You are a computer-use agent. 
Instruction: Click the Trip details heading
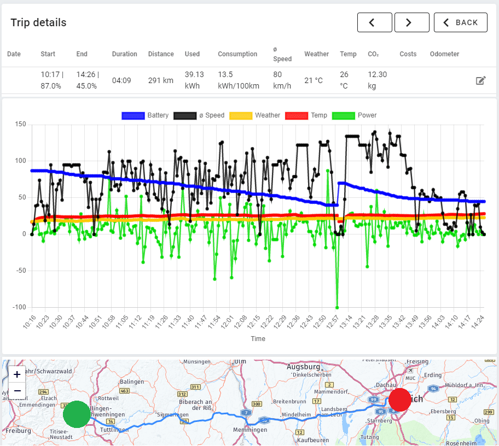[38, 22]
